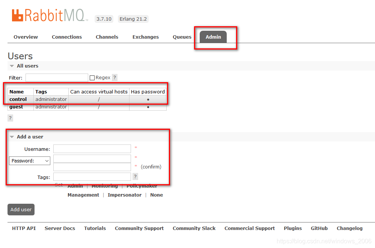
Task: Sort users by Name column header
Action: pos(17,92)
